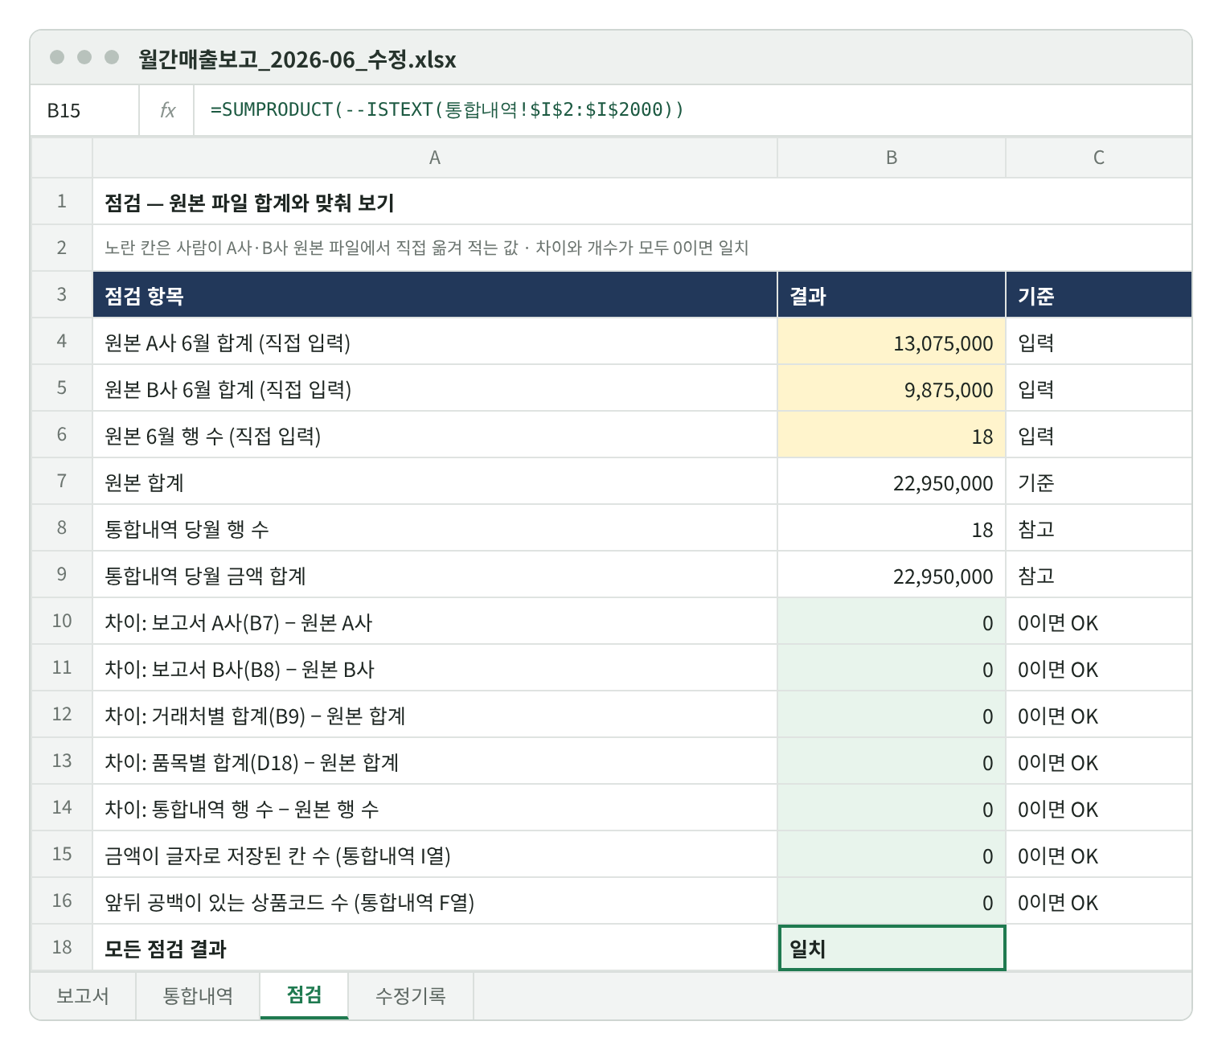
Task: Select column C header
Action: [1098, 158]
